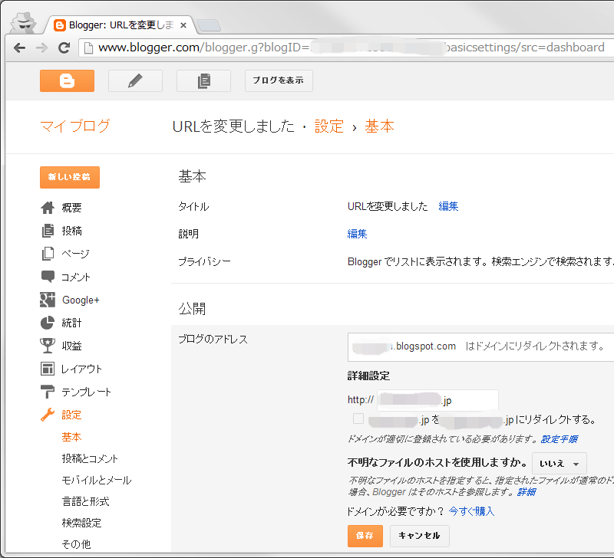Click the orange Blogger logo button
The height and width of the screenshot is (558, 614).
[x=67, y=81]
